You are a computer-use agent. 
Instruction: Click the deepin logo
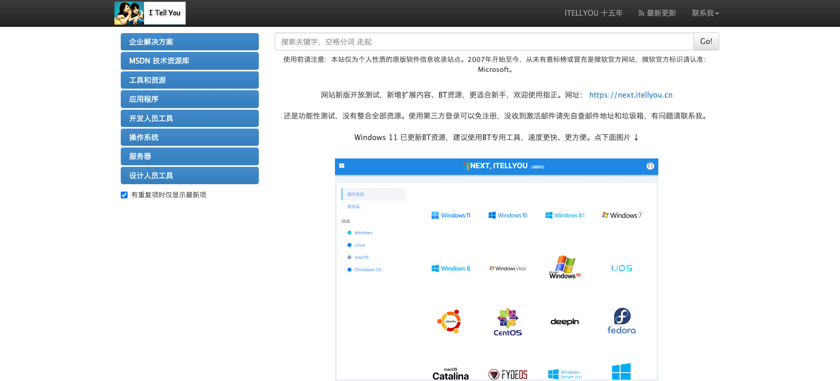(564, 322)
